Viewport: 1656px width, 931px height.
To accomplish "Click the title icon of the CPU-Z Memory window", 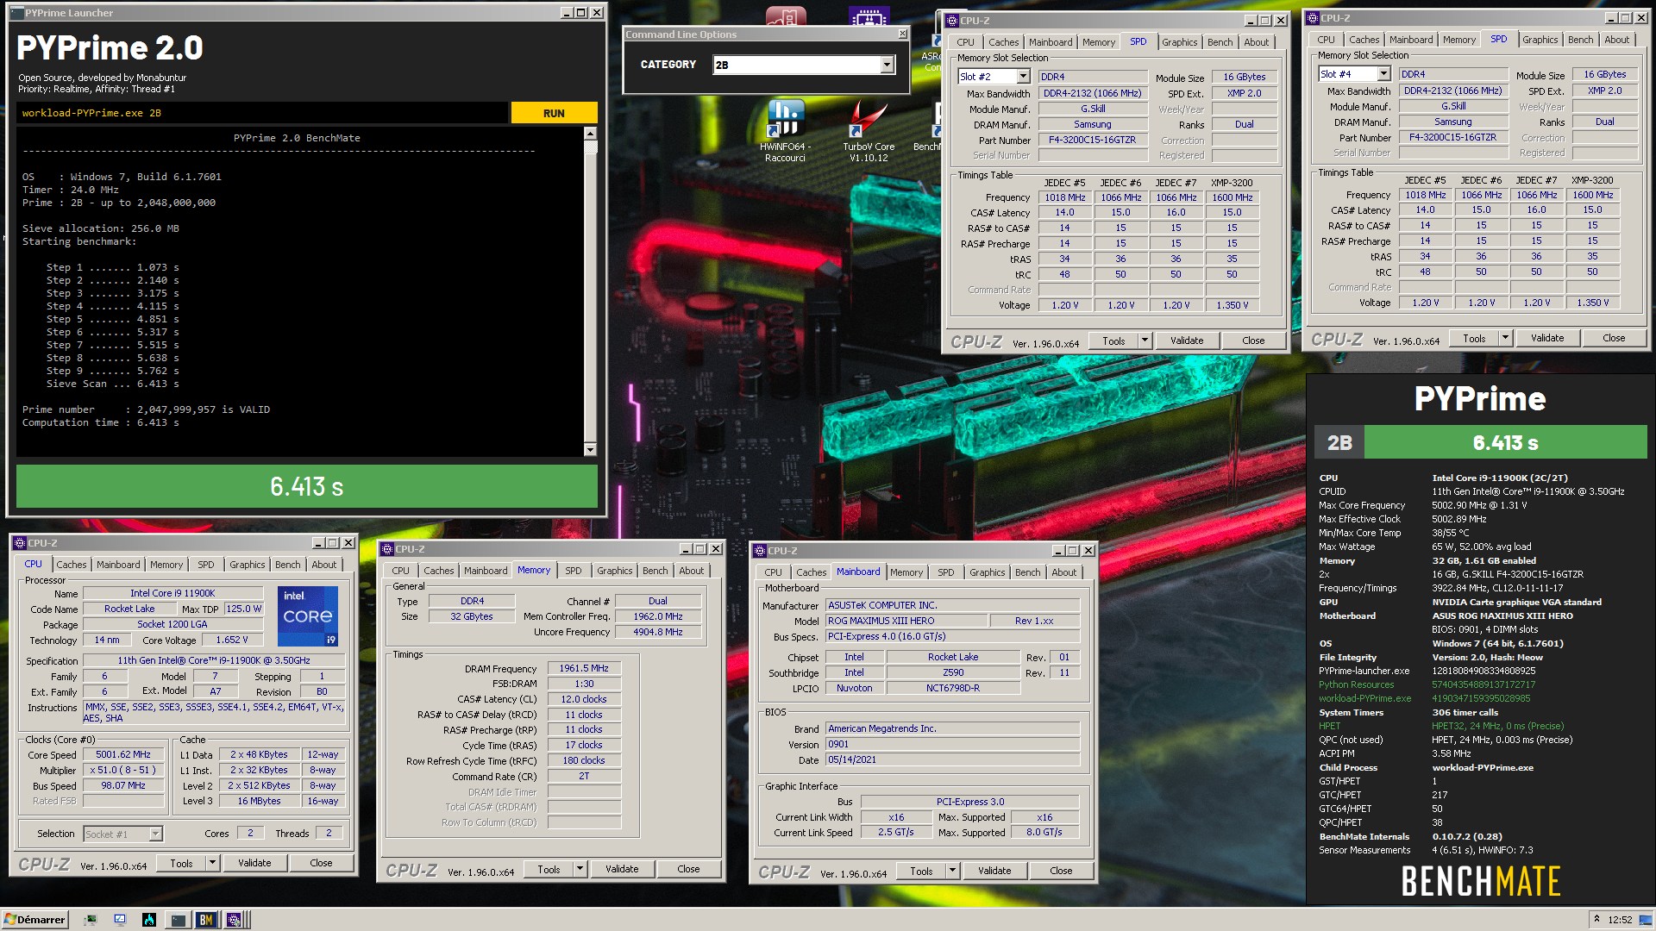I will pyautogui.click(x=387, y=549).
